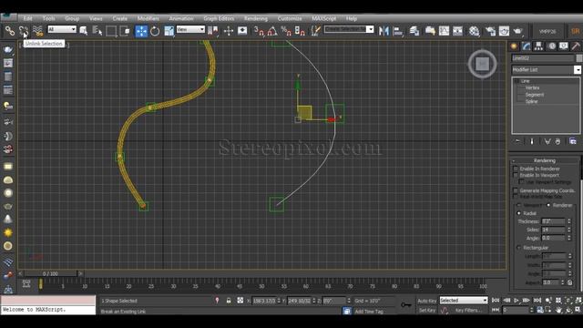Select the Rectangular radio button
Image resolution: width=583 pixels, height=328 pixels.
pos(518,248)
